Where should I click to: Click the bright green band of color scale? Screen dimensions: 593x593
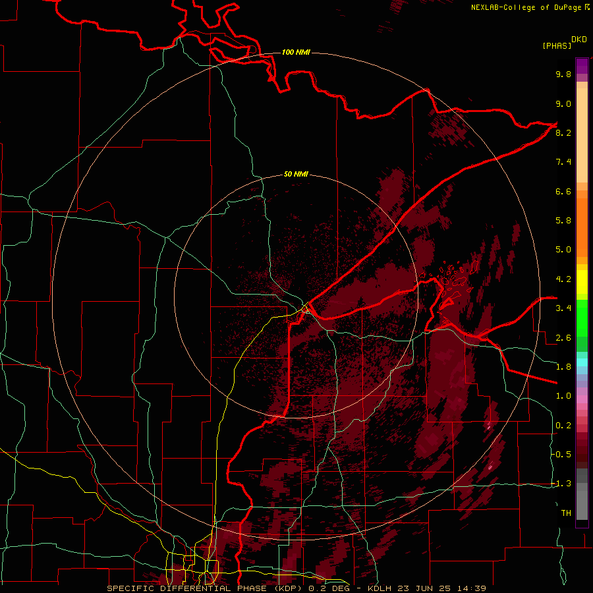(x=582, y=318)
